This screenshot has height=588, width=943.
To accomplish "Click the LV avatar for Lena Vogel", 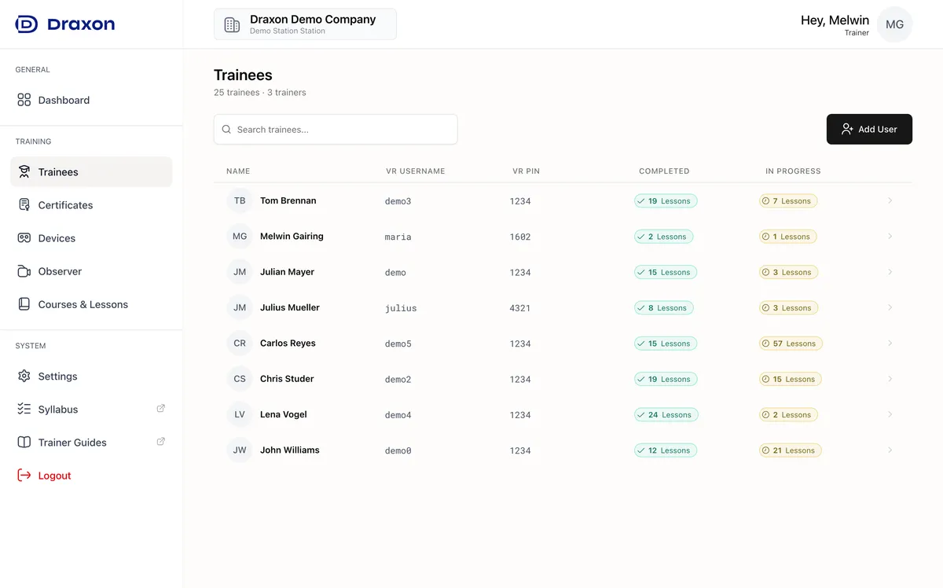I will (x=240, y=414).
